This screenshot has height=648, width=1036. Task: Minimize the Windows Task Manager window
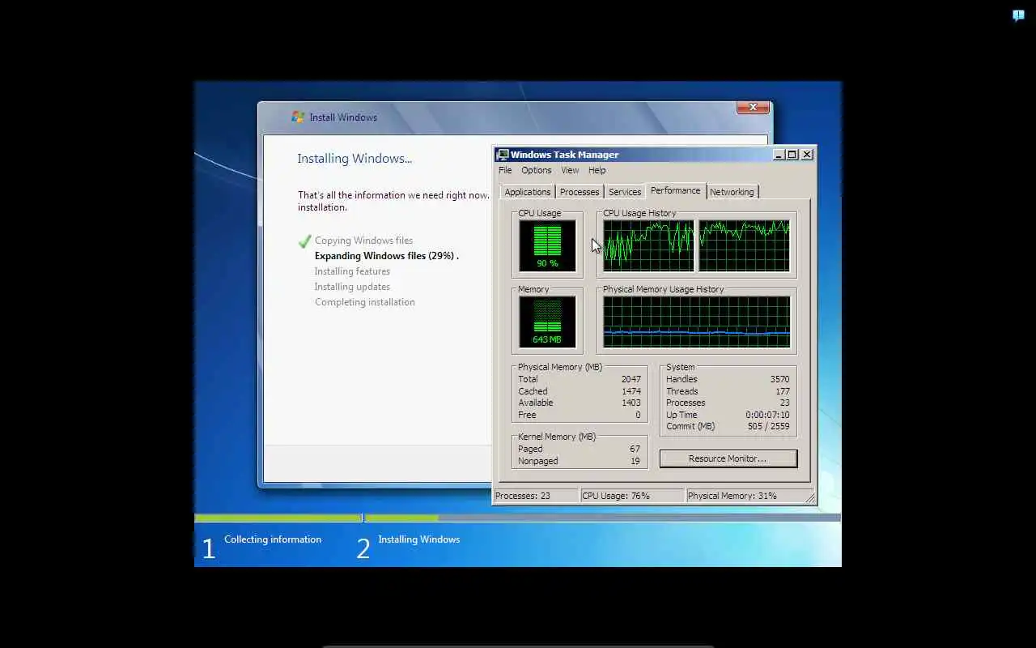point(779,155)
